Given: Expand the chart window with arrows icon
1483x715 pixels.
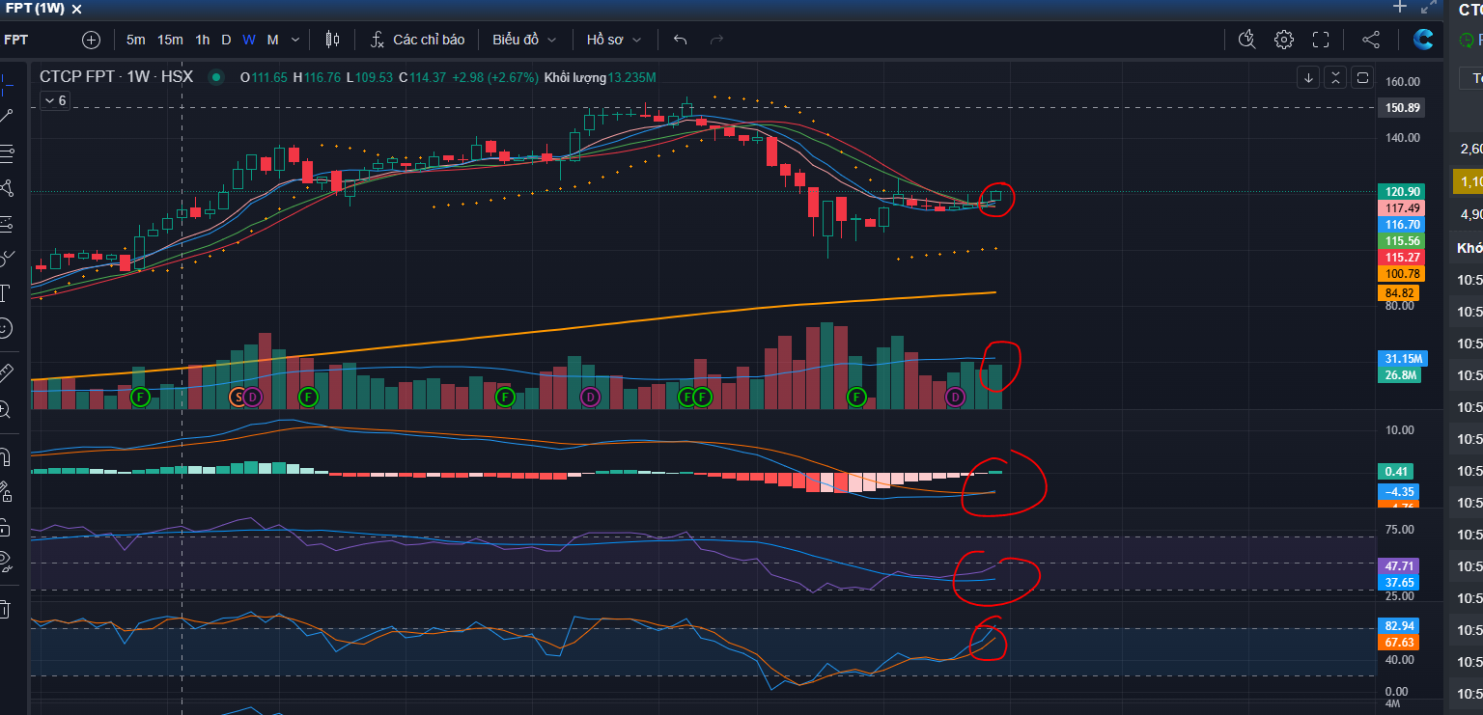Looking at the screenshot, I should coord(1429,7).
